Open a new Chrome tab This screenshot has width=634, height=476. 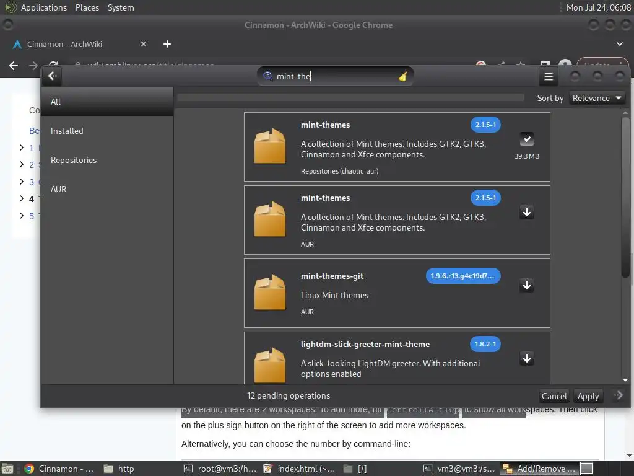pos(167,44)
